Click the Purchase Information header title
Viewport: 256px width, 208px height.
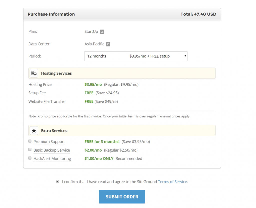click(51, 14)
